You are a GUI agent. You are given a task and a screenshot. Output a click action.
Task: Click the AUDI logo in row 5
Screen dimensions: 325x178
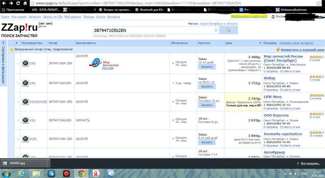click(25, 139)
